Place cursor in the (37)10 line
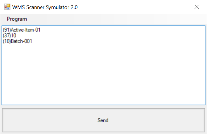Screen dimensions: 207x134 (9, 36)
